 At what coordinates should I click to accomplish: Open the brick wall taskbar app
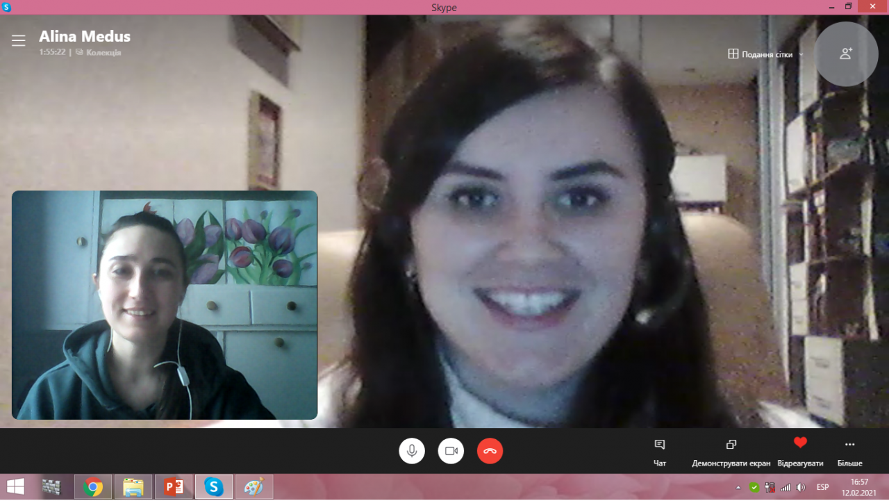pos(53,487)
